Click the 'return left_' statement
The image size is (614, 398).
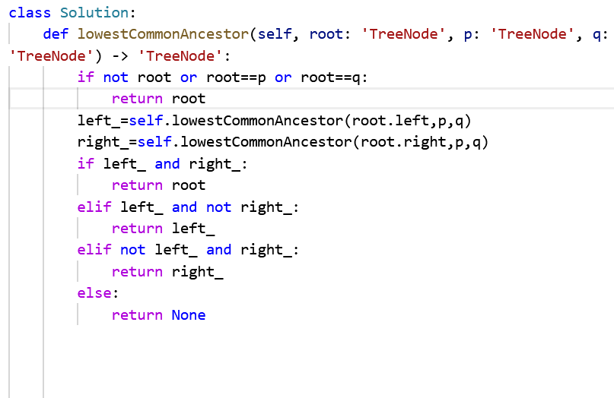point(163,229)
